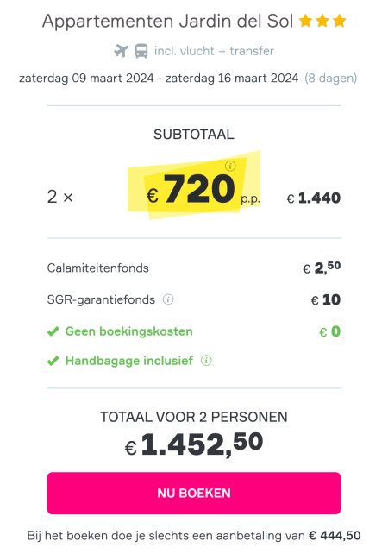Screen dimensions: 388x554
Task: Click the airplane flight icon
Action: 121,51
